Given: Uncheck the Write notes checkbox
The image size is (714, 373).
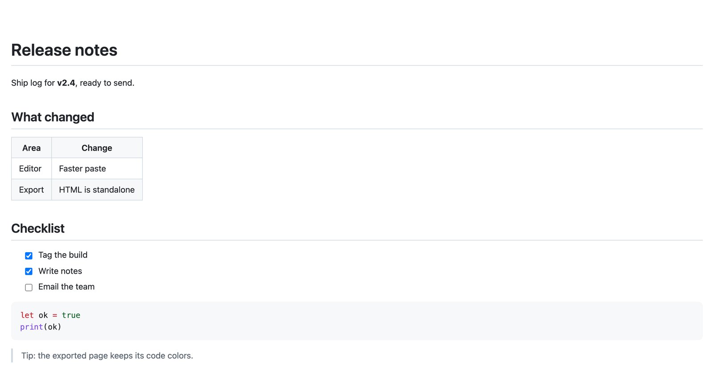Looking at the screenshot, I should coord(29,271).
